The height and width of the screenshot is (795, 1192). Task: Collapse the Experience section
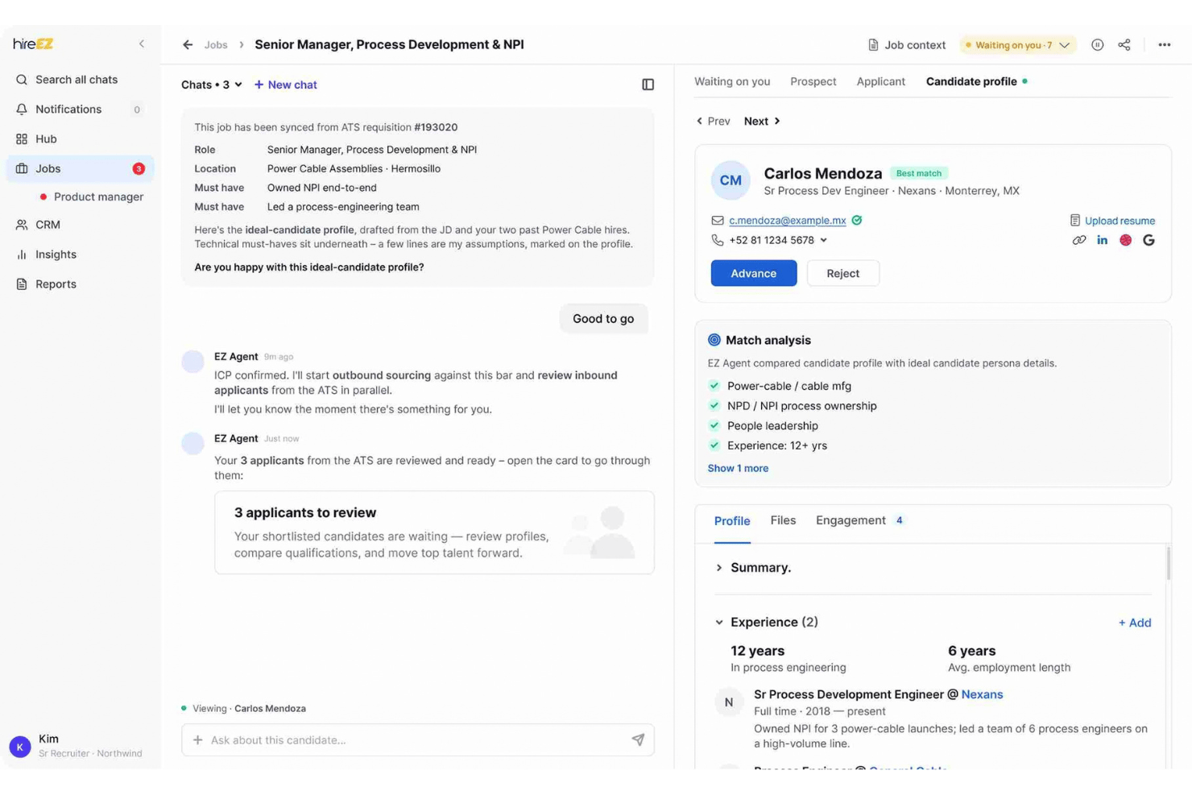tap(719, 622)
